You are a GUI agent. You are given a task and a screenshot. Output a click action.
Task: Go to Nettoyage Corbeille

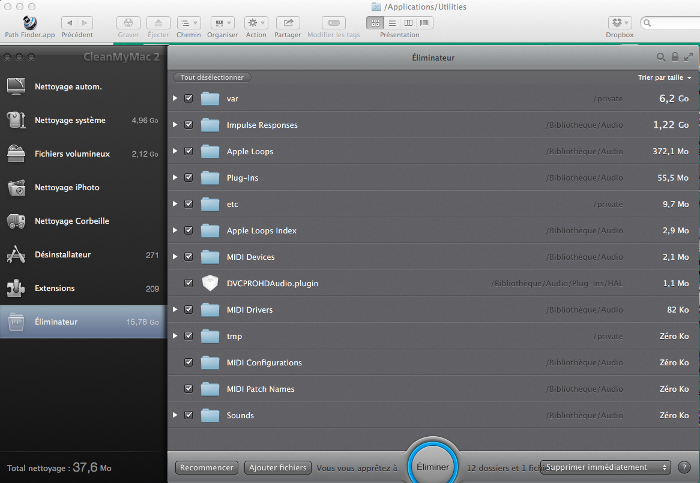coord(71,221)
